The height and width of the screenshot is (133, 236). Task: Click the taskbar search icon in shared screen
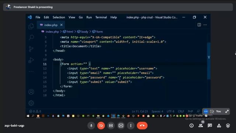point(33,116)
